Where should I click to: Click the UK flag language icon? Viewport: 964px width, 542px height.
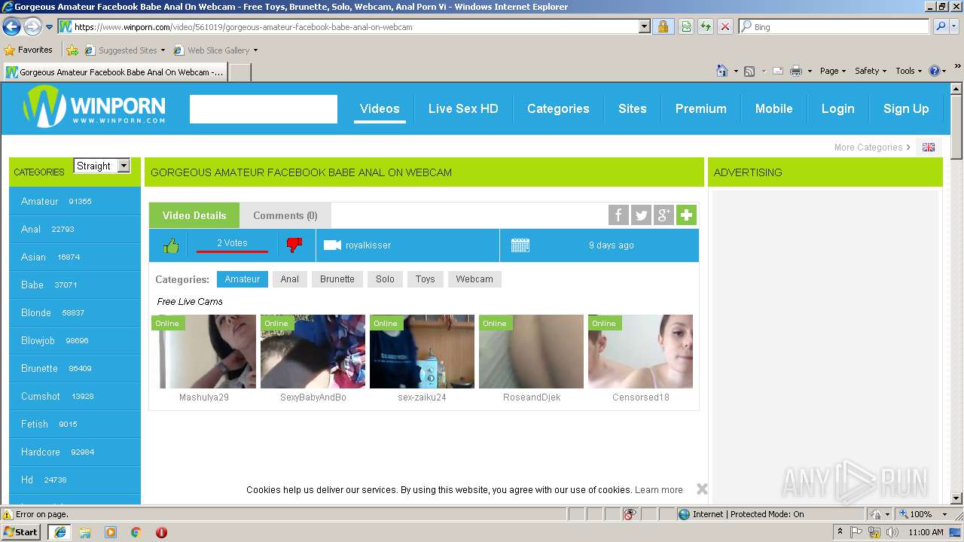(929, 148)
